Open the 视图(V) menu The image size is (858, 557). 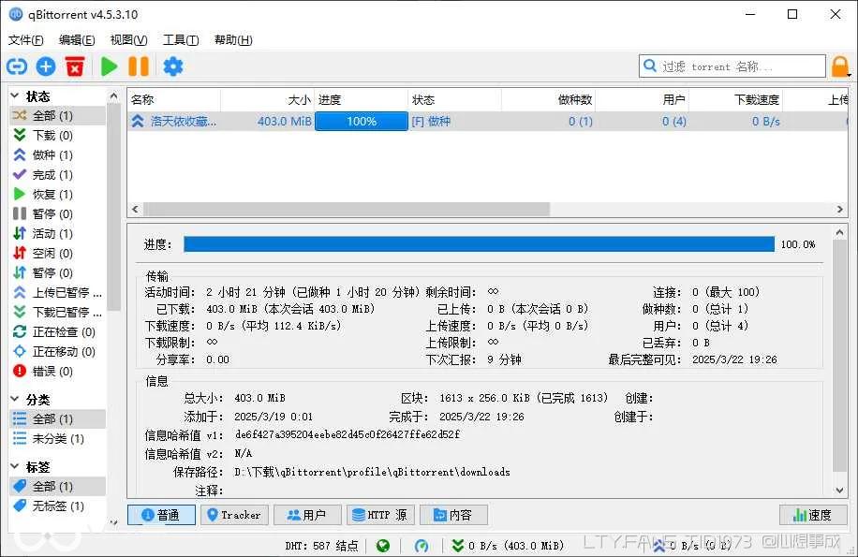pyautogui.click(x=128, y=40)
